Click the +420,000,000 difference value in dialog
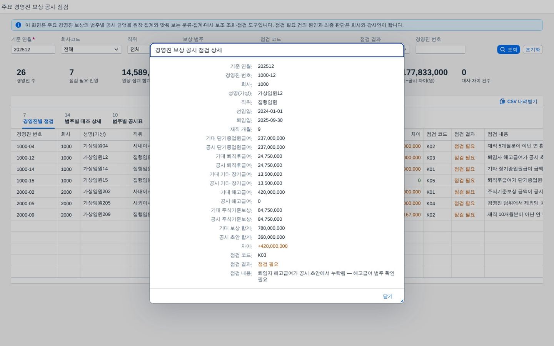This screenshot has height=346, width=554. pyautogui.click(x=272, y=246)
